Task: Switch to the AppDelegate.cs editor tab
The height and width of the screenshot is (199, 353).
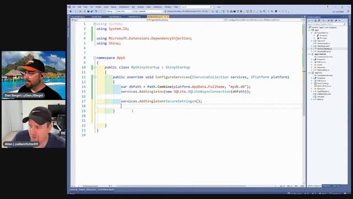Action: coord(115,17)
